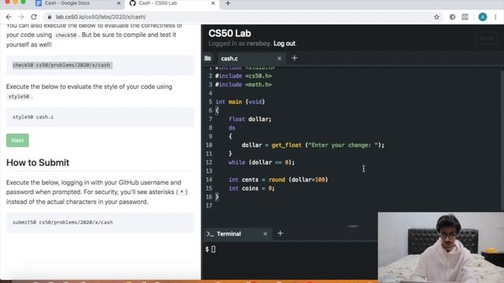This screenshot has height=283, width=504.
Task: Click the address bar URL
Action: point(101,17)
